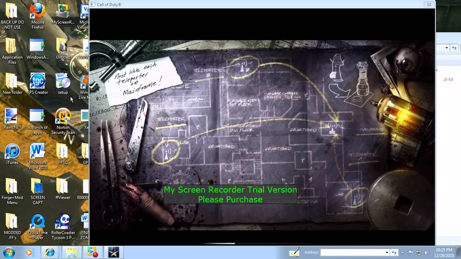Open the Untitled folder icon
Screen dimensions: 461x259
[x=63, y=49]
